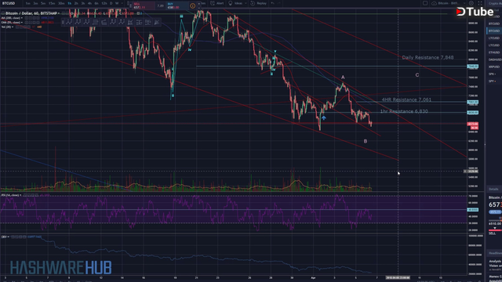The height and width of the screenshot is (282, 502).
Task: Select tenth floating toolbar projection tool
Action: click(148, 22)
